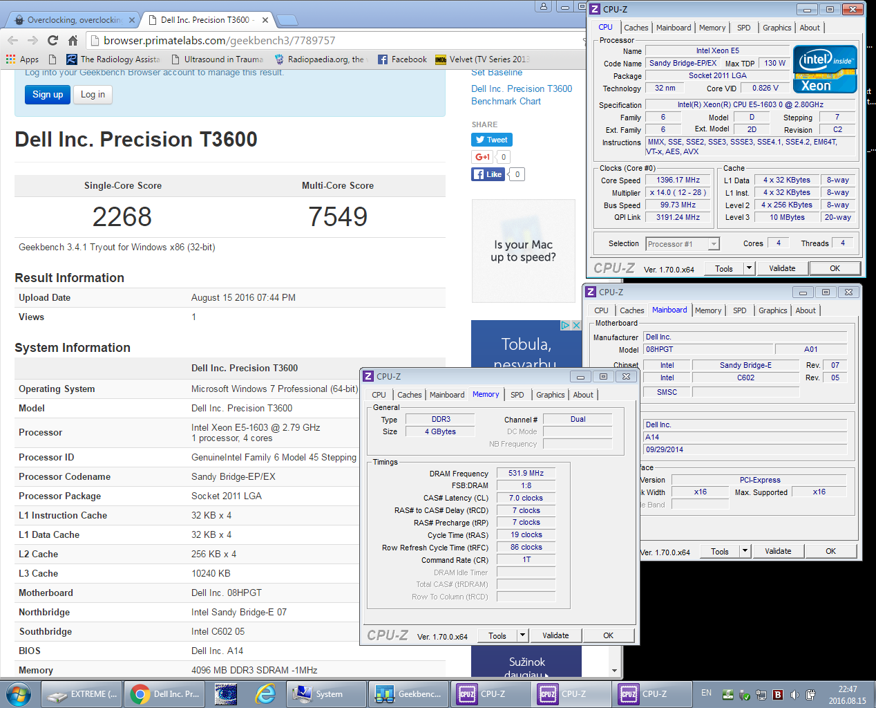Open the EXTREME drive taskbar item

click(x=82, y=694)
